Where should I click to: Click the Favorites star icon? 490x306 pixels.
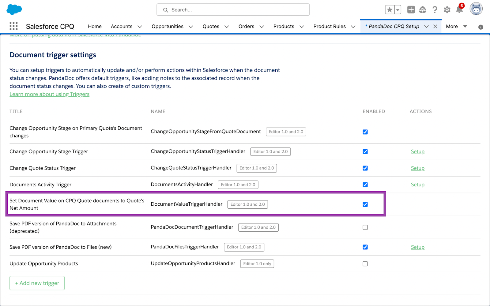390,10
